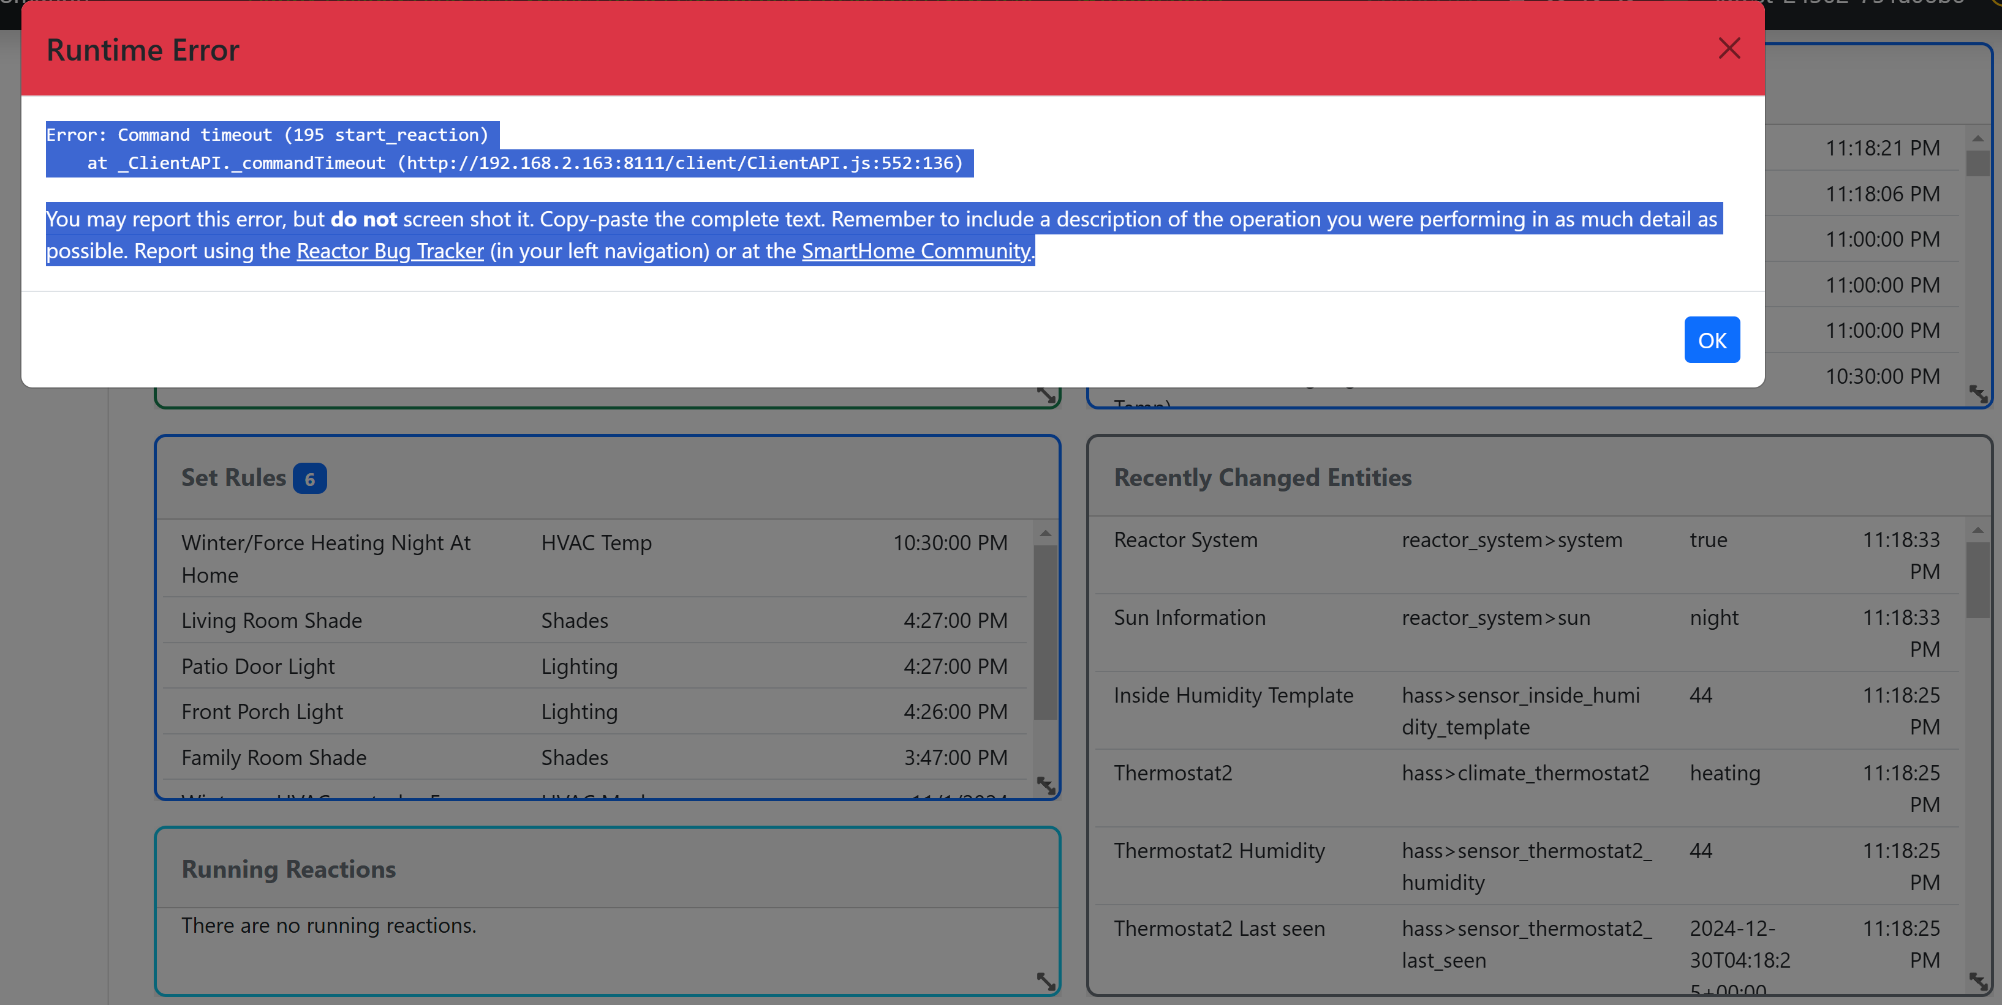2002x1005 pixels.
Task: Click the resize handle of Running Reactions panel
Action: [x=1046, y=982]
